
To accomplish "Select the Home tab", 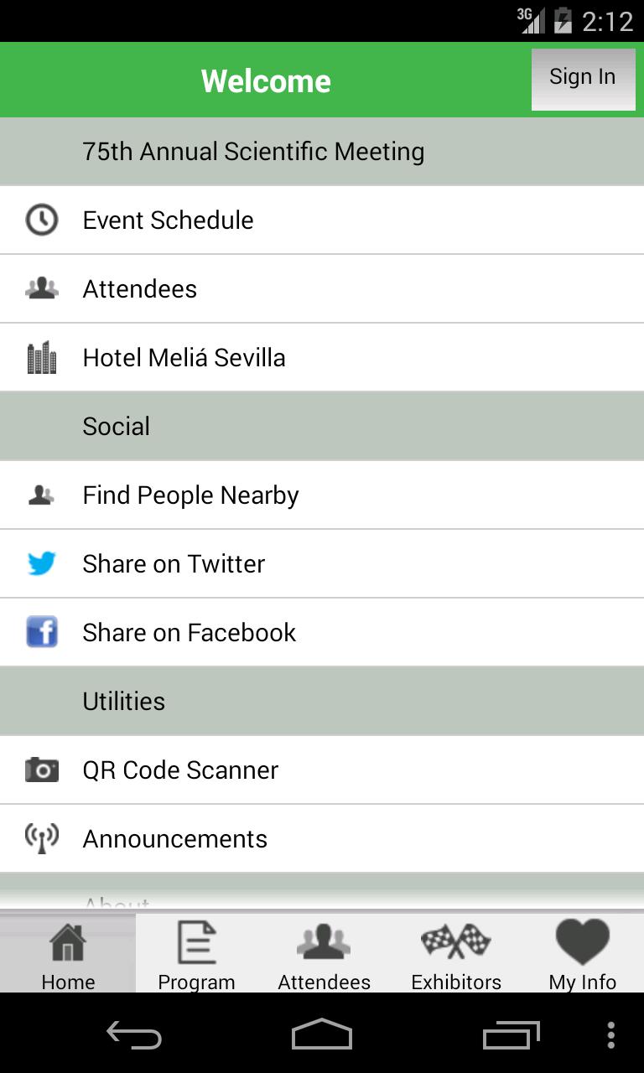I will tap(68, 954).
